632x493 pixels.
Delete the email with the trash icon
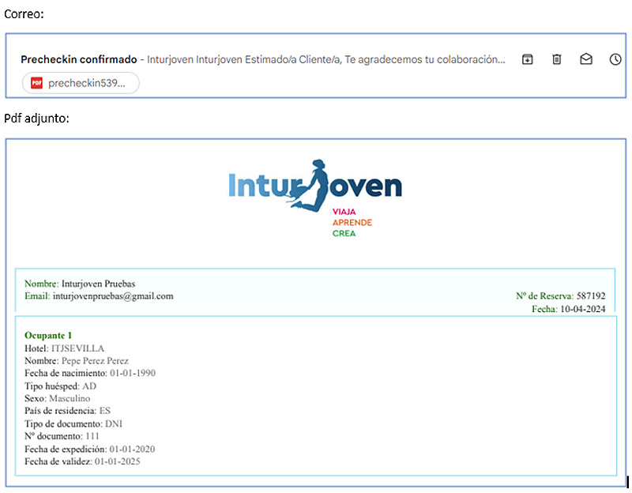click(557, 59)
